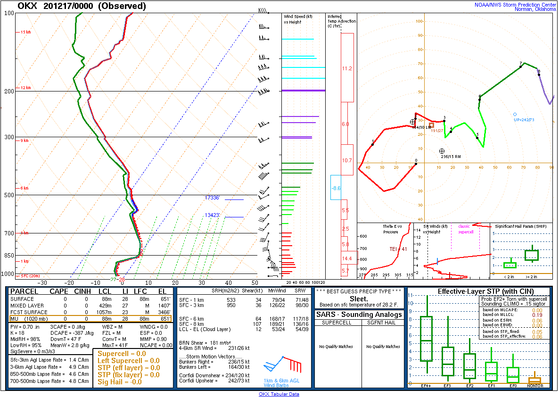Click the based on MLLCL: 0.19 line
The height and width of the screenshot is (398, 559).
coord(512,315)
